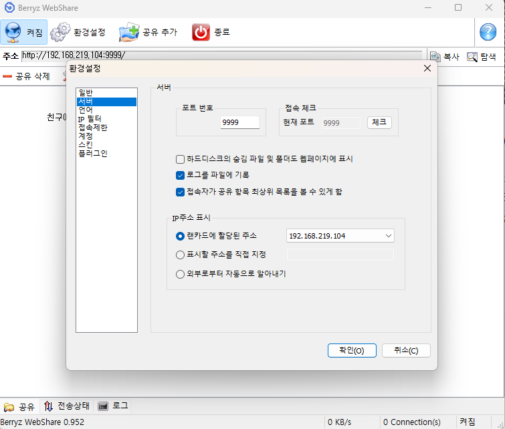This screenshot has height=429, width=505.
Task: Select 랜카드에 할당된 주소 radio button
Action: tap(180, 237)
